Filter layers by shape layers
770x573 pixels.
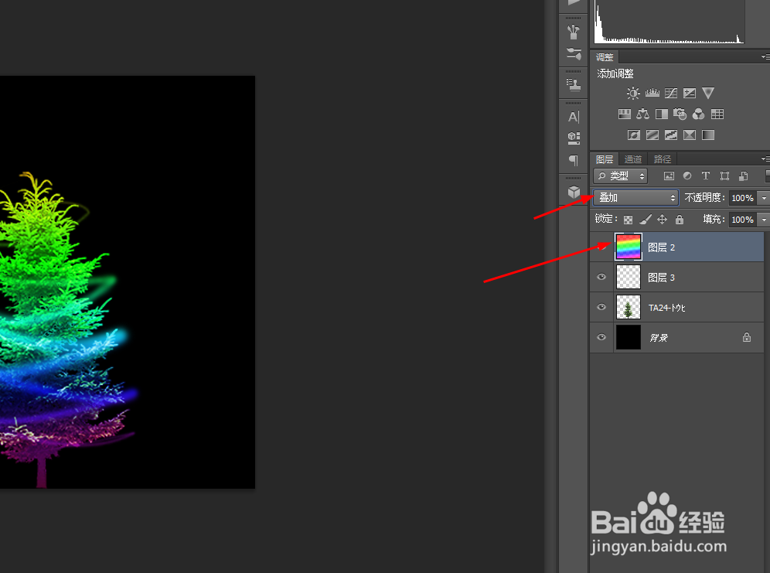coord(724,176)
